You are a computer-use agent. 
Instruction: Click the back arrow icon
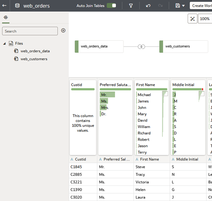pyautogui.click(x=4, y=6)
